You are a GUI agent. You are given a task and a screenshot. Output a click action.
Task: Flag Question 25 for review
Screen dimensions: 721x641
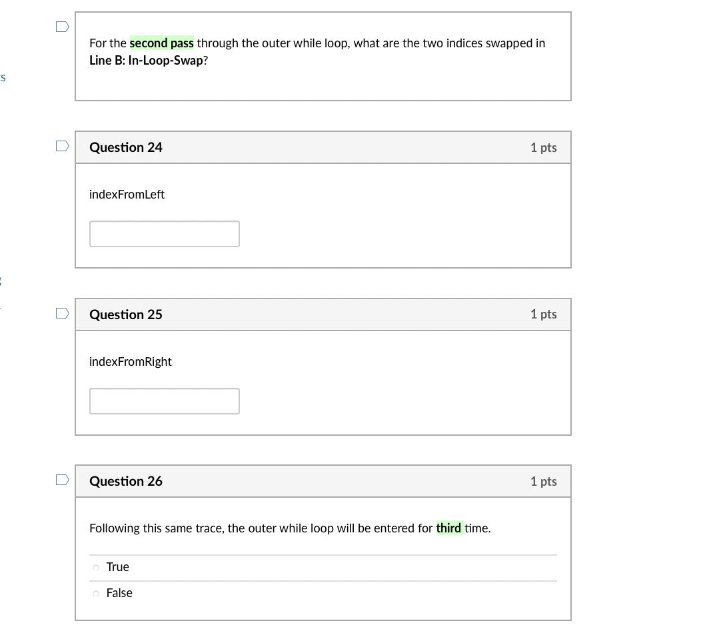click(x=63, y=313)
